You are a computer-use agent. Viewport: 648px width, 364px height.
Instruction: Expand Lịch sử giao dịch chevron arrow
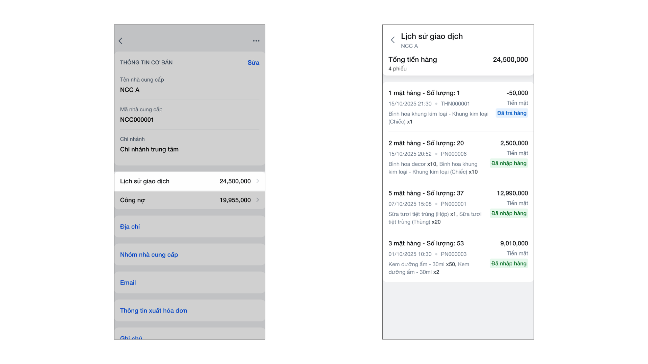258,181
